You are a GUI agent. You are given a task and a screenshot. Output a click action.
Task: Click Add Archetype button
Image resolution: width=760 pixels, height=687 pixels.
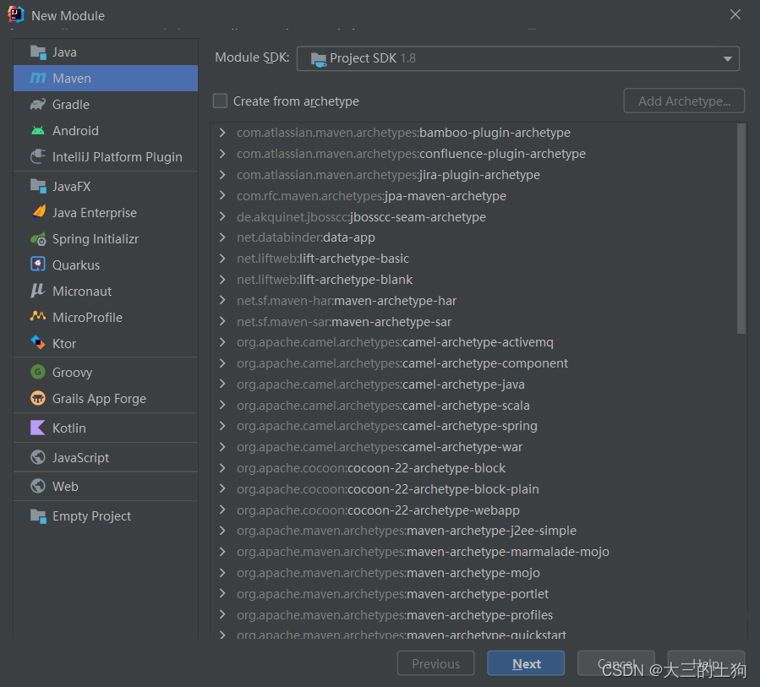(684, 101)
